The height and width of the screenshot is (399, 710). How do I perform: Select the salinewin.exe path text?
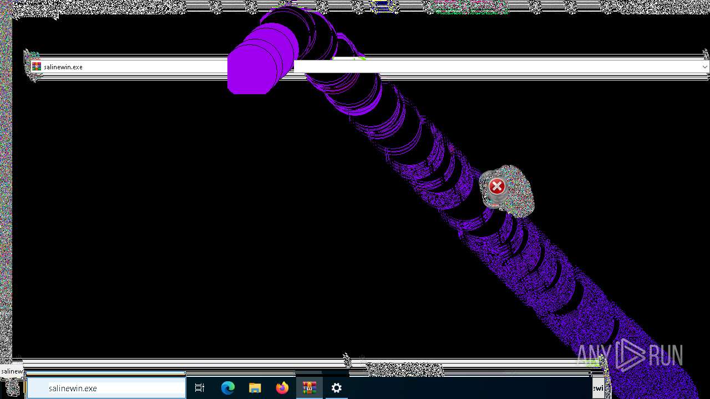(x=63, y=67)
